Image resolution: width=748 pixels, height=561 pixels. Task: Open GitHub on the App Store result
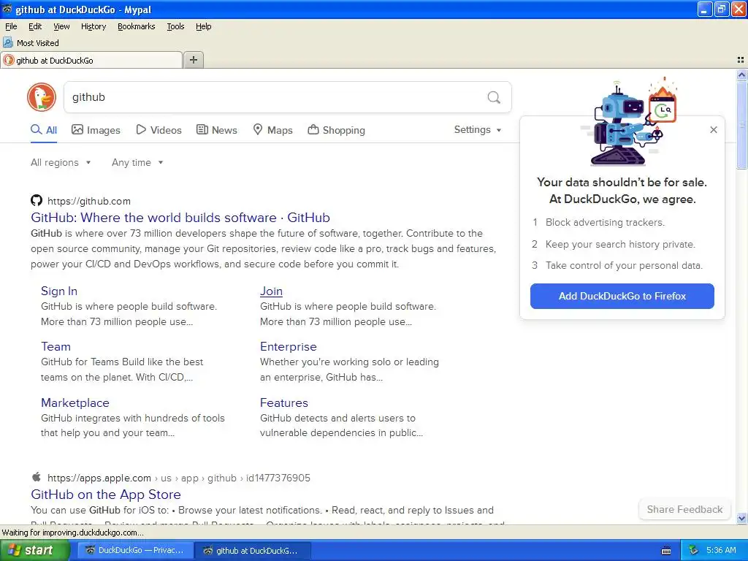coord(106,495)
